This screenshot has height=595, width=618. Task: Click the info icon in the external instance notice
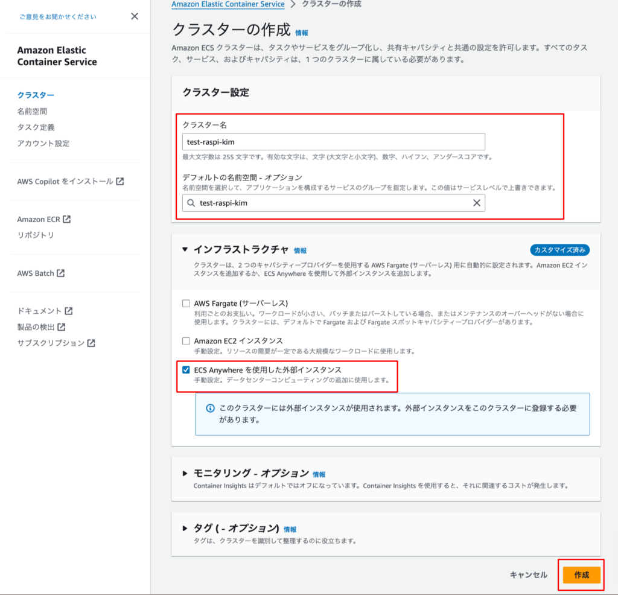tap(211, 408)
